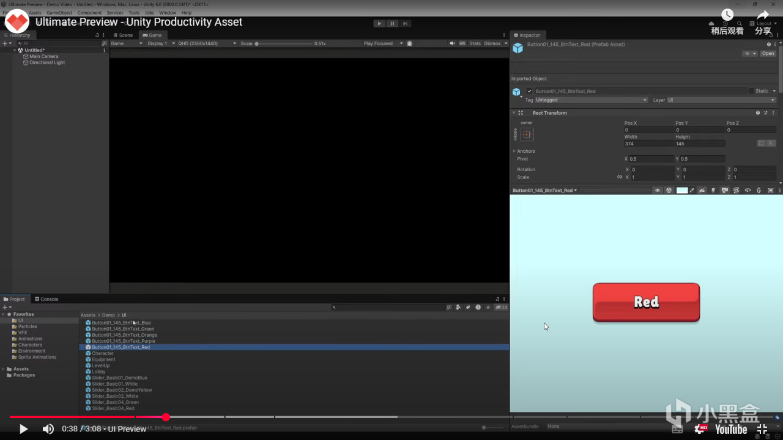Click the Pause button in Unity toolbar
The width and height of the screenshot is (783, 440).
click(x=392, y=24)
